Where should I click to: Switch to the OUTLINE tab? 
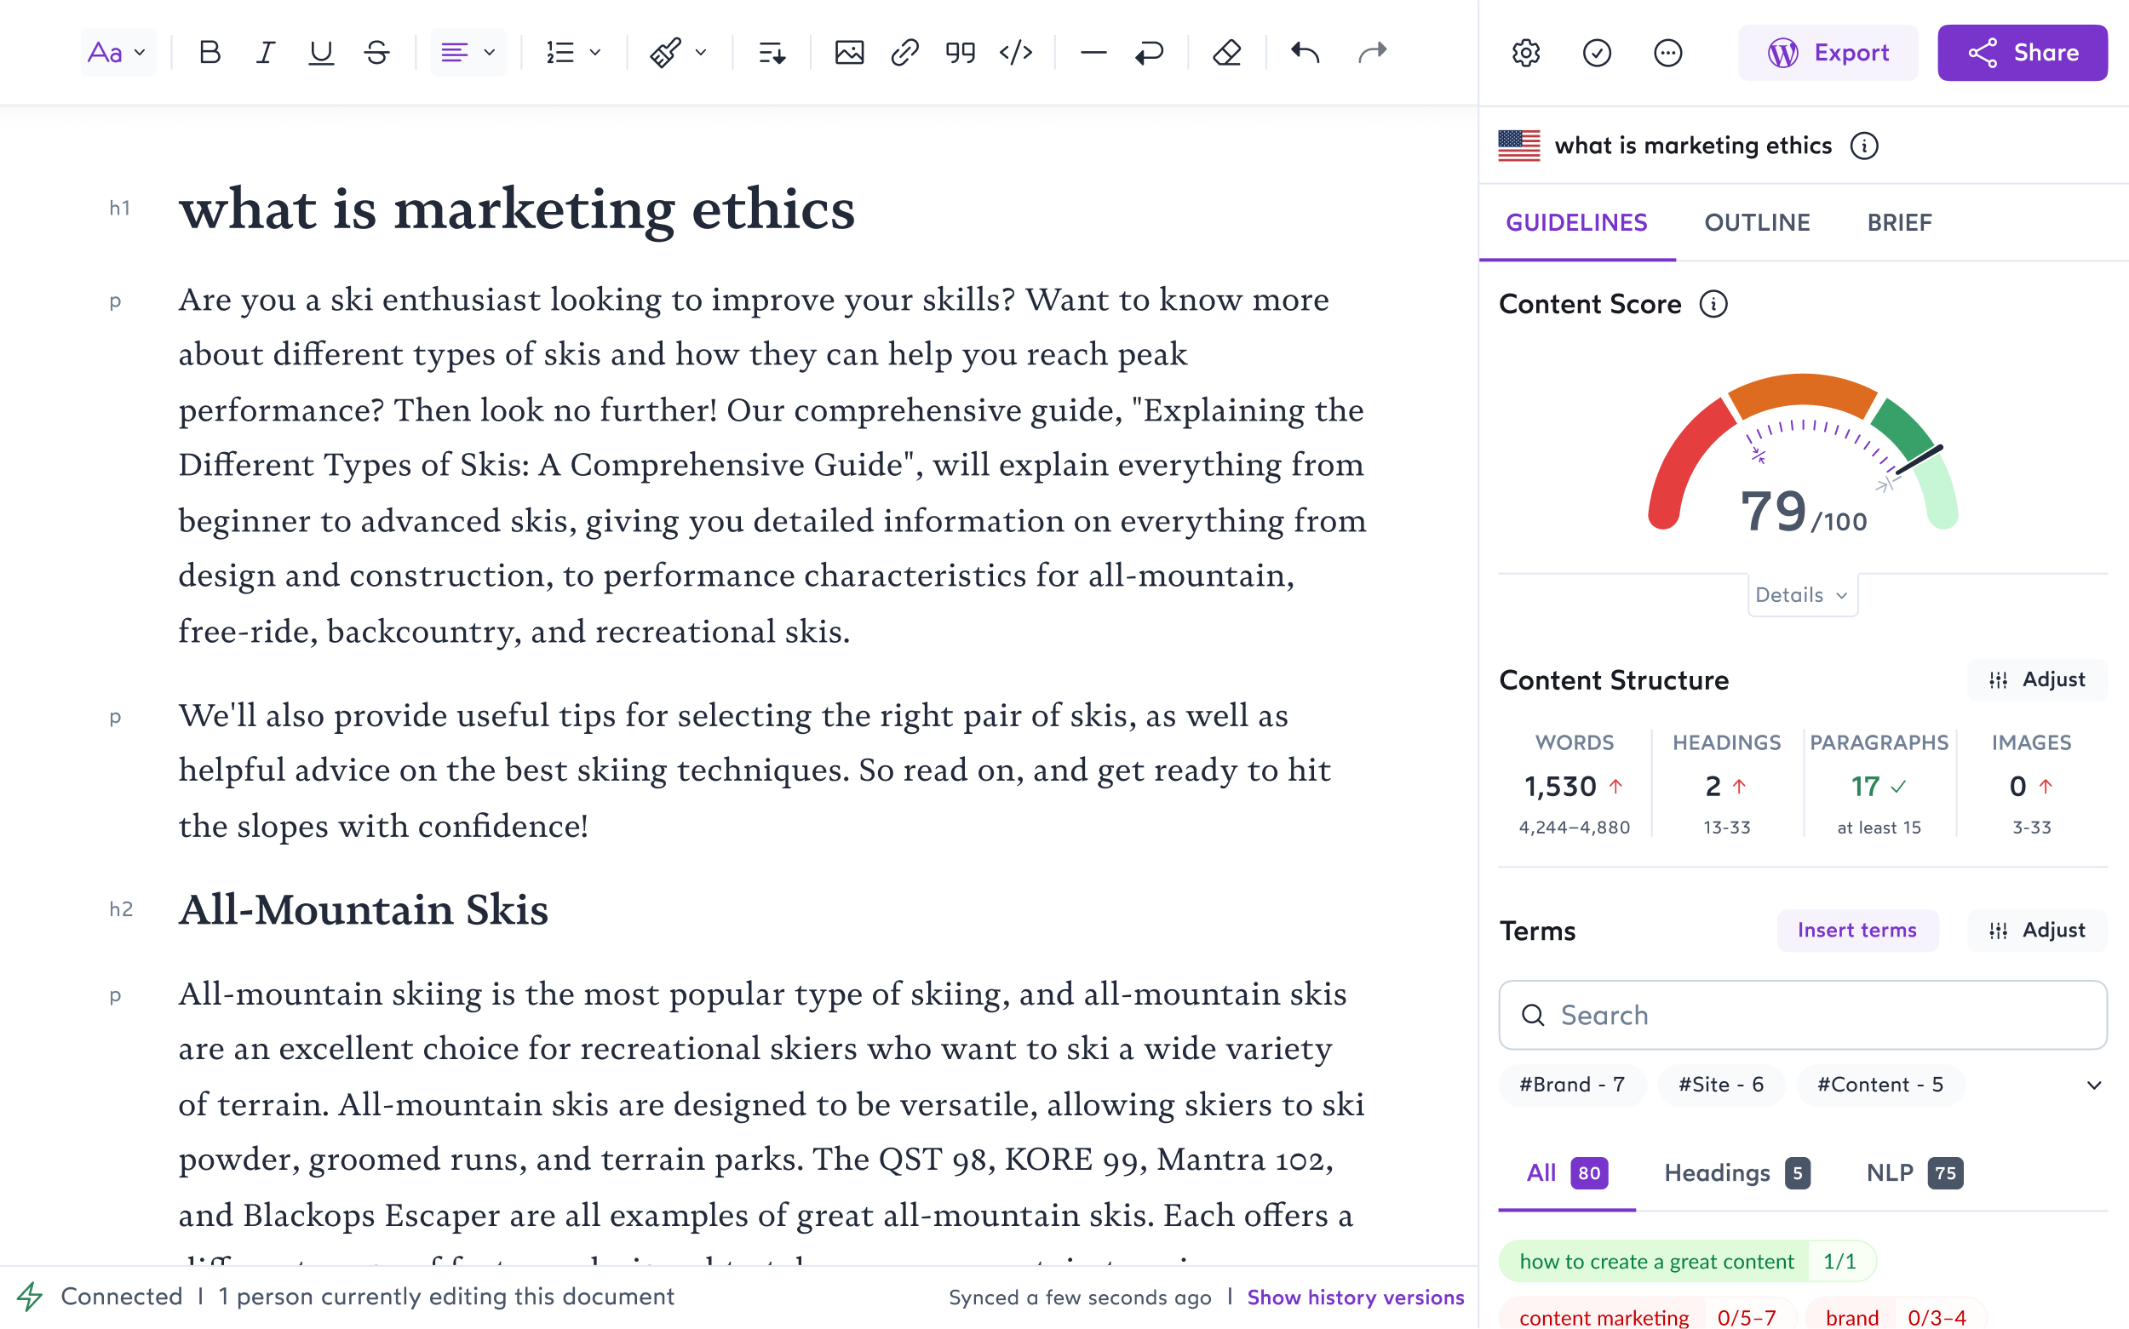tap(1756, 222)
